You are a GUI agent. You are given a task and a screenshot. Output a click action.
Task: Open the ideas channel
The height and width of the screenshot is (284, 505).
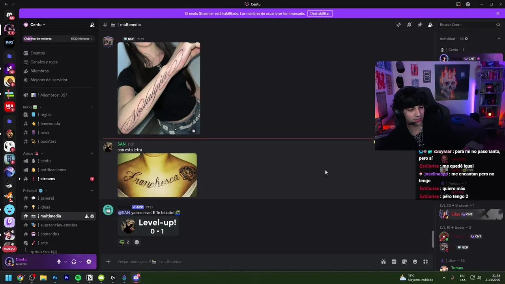point(58,207)
